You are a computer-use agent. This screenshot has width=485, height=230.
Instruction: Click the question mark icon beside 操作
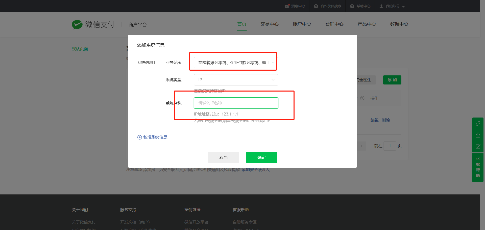tap(362, 98)
